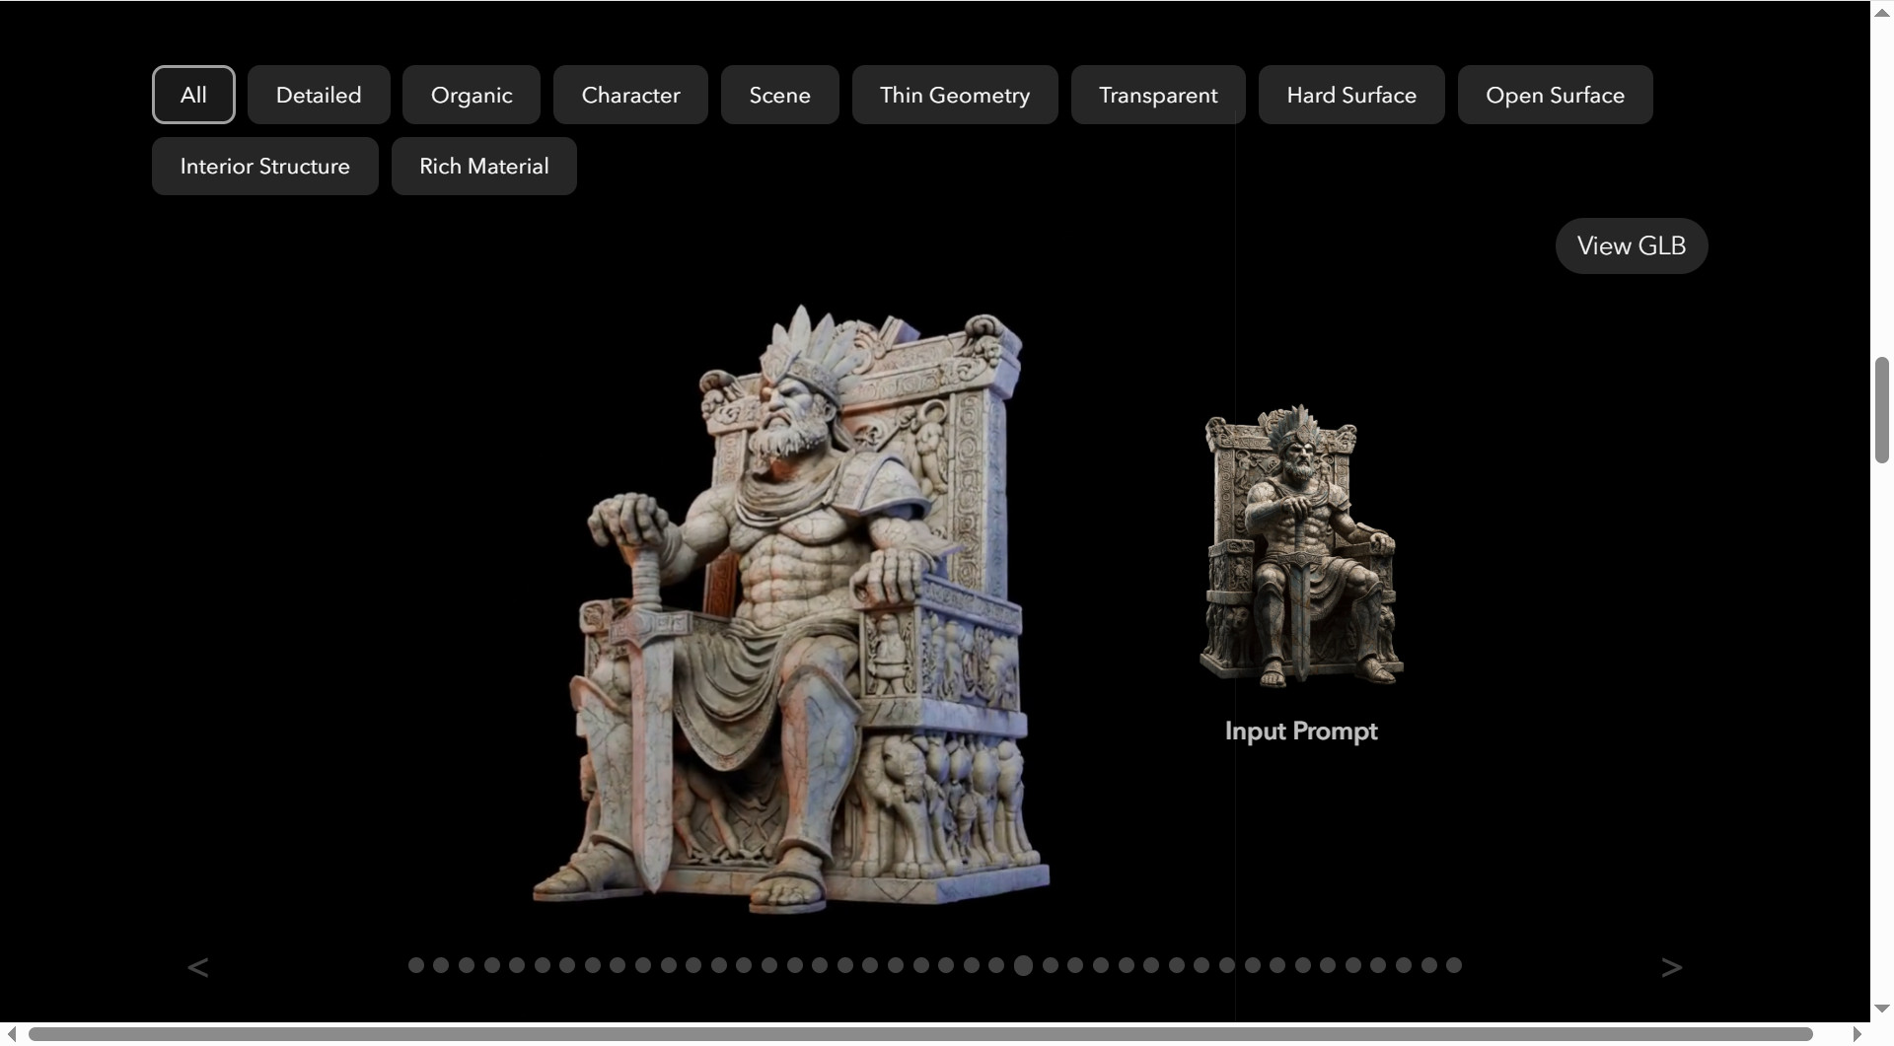Show Transparent category models
The height and width of the screenshot is (1046, 1894).
pos(1158,95)
